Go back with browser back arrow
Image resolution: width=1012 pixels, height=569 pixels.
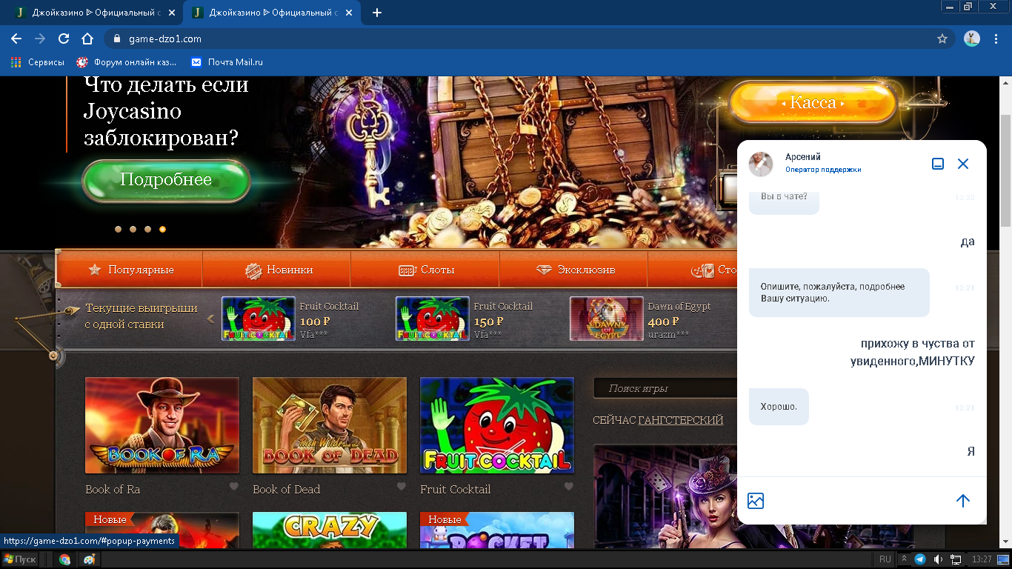[16, 39]
